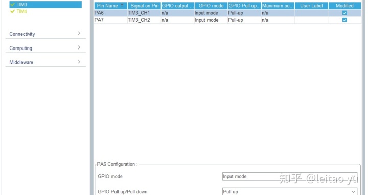Click the GPIO Pull-up column header
Screen dimensions: 368x195
(x=244, y=6)
